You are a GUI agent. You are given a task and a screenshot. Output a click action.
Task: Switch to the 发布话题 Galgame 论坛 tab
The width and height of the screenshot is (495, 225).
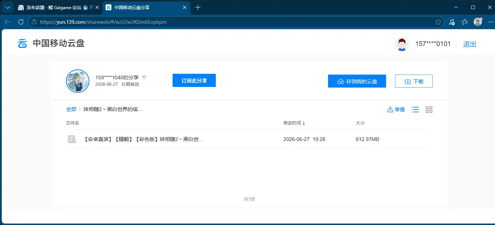point(55,7)
